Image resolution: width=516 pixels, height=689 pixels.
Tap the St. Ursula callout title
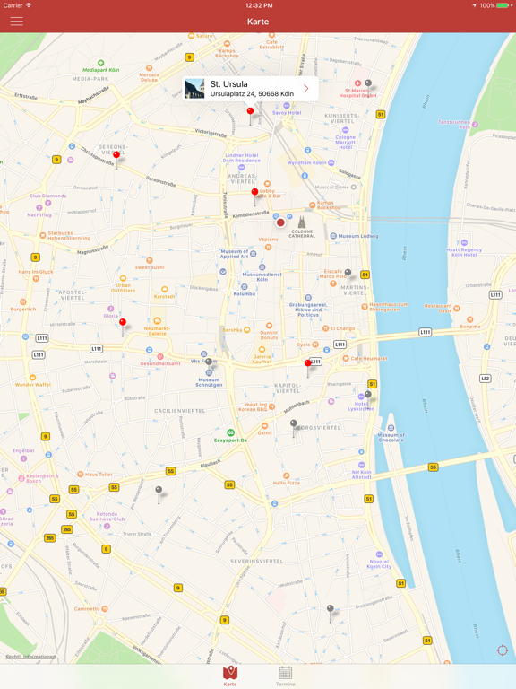tap(229, 84)
